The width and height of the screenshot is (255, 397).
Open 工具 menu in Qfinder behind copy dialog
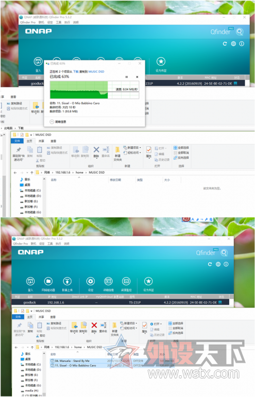pos(59,22)
